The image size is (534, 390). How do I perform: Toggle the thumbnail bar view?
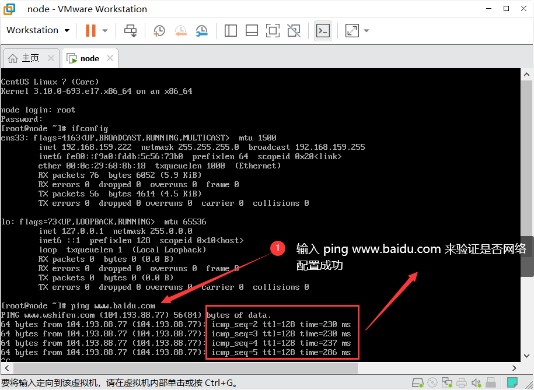point(252,31)
